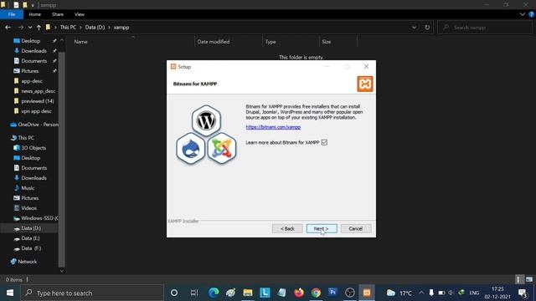Go back in File Explorer
536x301 pixels.
[x=8, y=28]
